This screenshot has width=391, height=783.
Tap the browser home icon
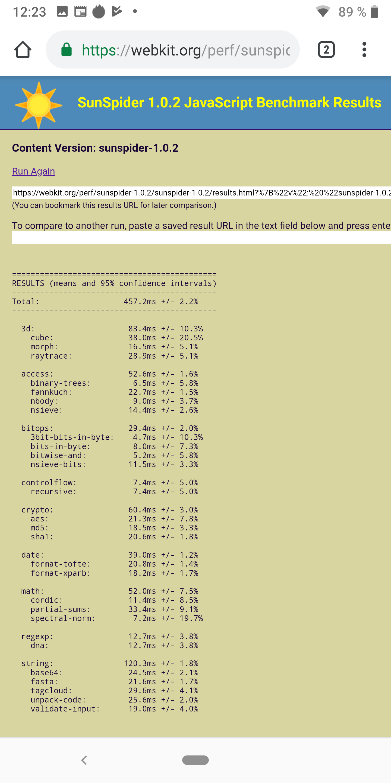tap(23, 49)
